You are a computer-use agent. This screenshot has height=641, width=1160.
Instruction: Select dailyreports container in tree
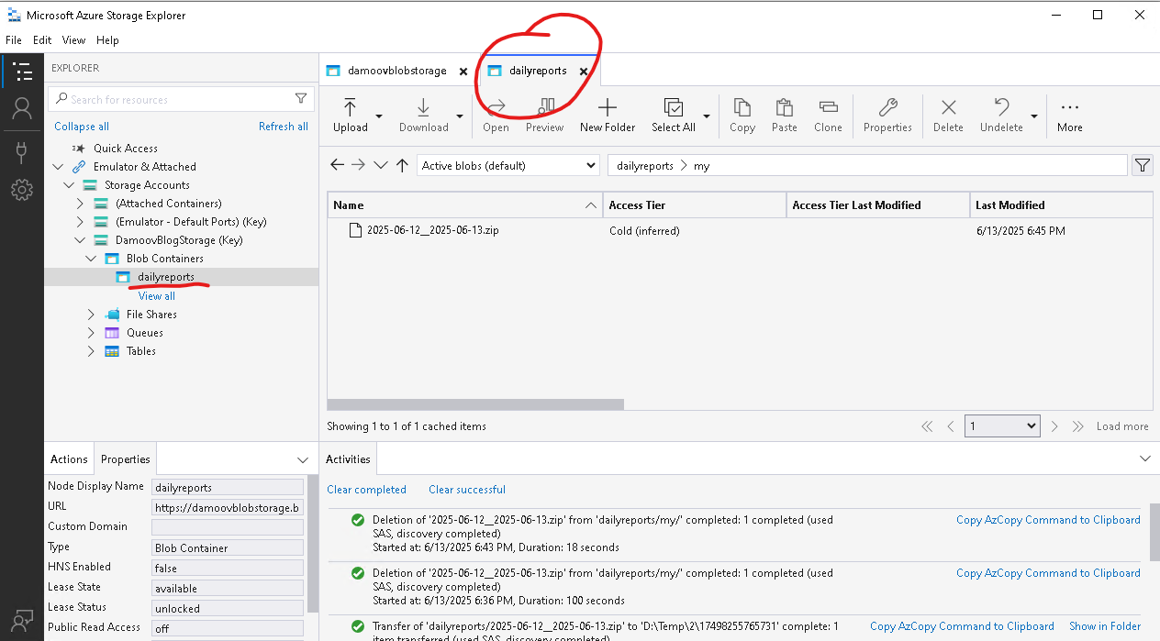click(165, 277)
